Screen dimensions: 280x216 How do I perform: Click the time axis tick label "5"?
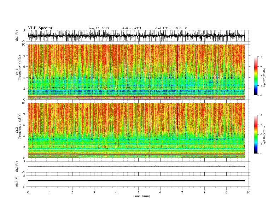[138, 192]
